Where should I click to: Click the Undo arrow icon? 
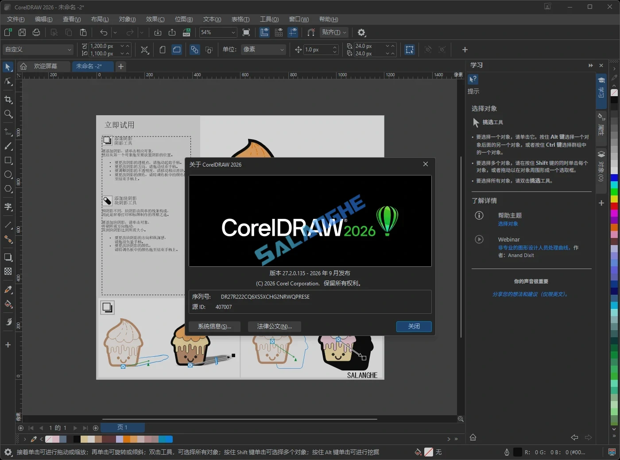tap(104, 32)
